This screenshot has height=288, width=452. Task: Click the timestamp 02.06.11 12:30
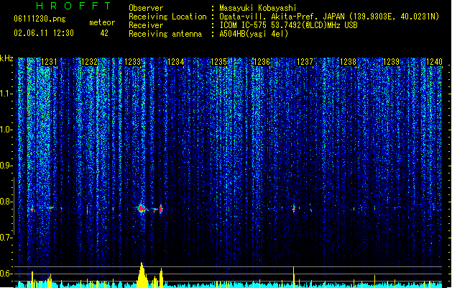coord(44,33)
